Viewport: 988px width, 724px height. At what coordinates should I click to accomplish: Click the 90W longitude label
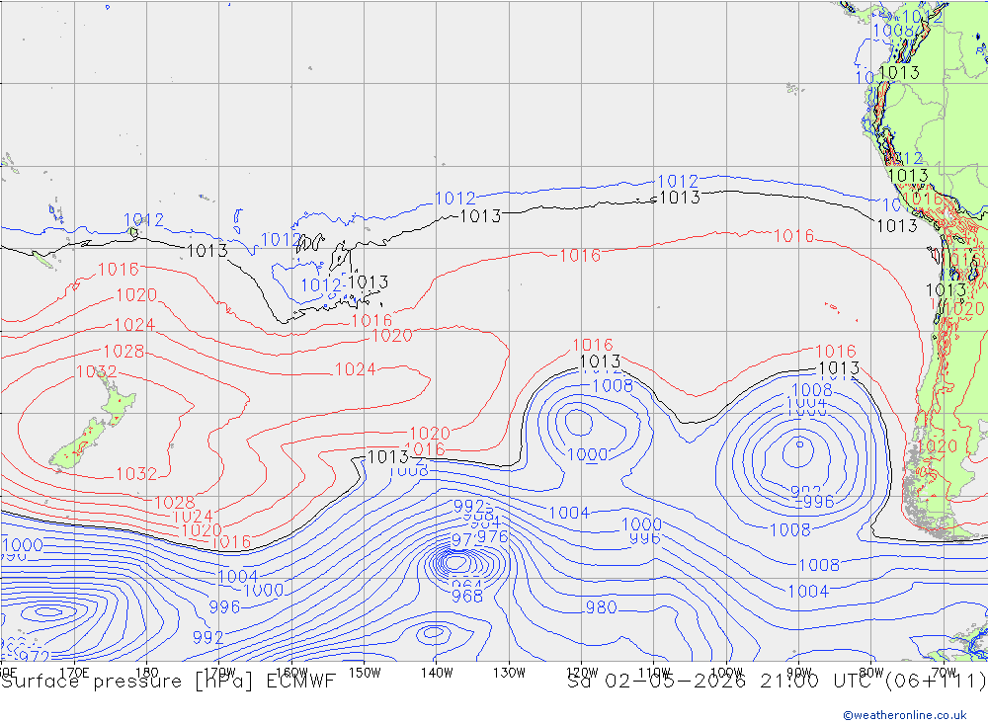799,673
